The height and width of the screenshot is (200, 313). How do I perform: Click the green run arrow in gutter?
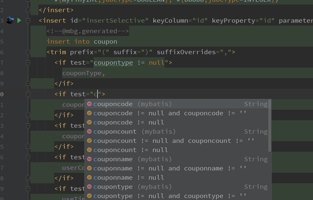point(19,21)
